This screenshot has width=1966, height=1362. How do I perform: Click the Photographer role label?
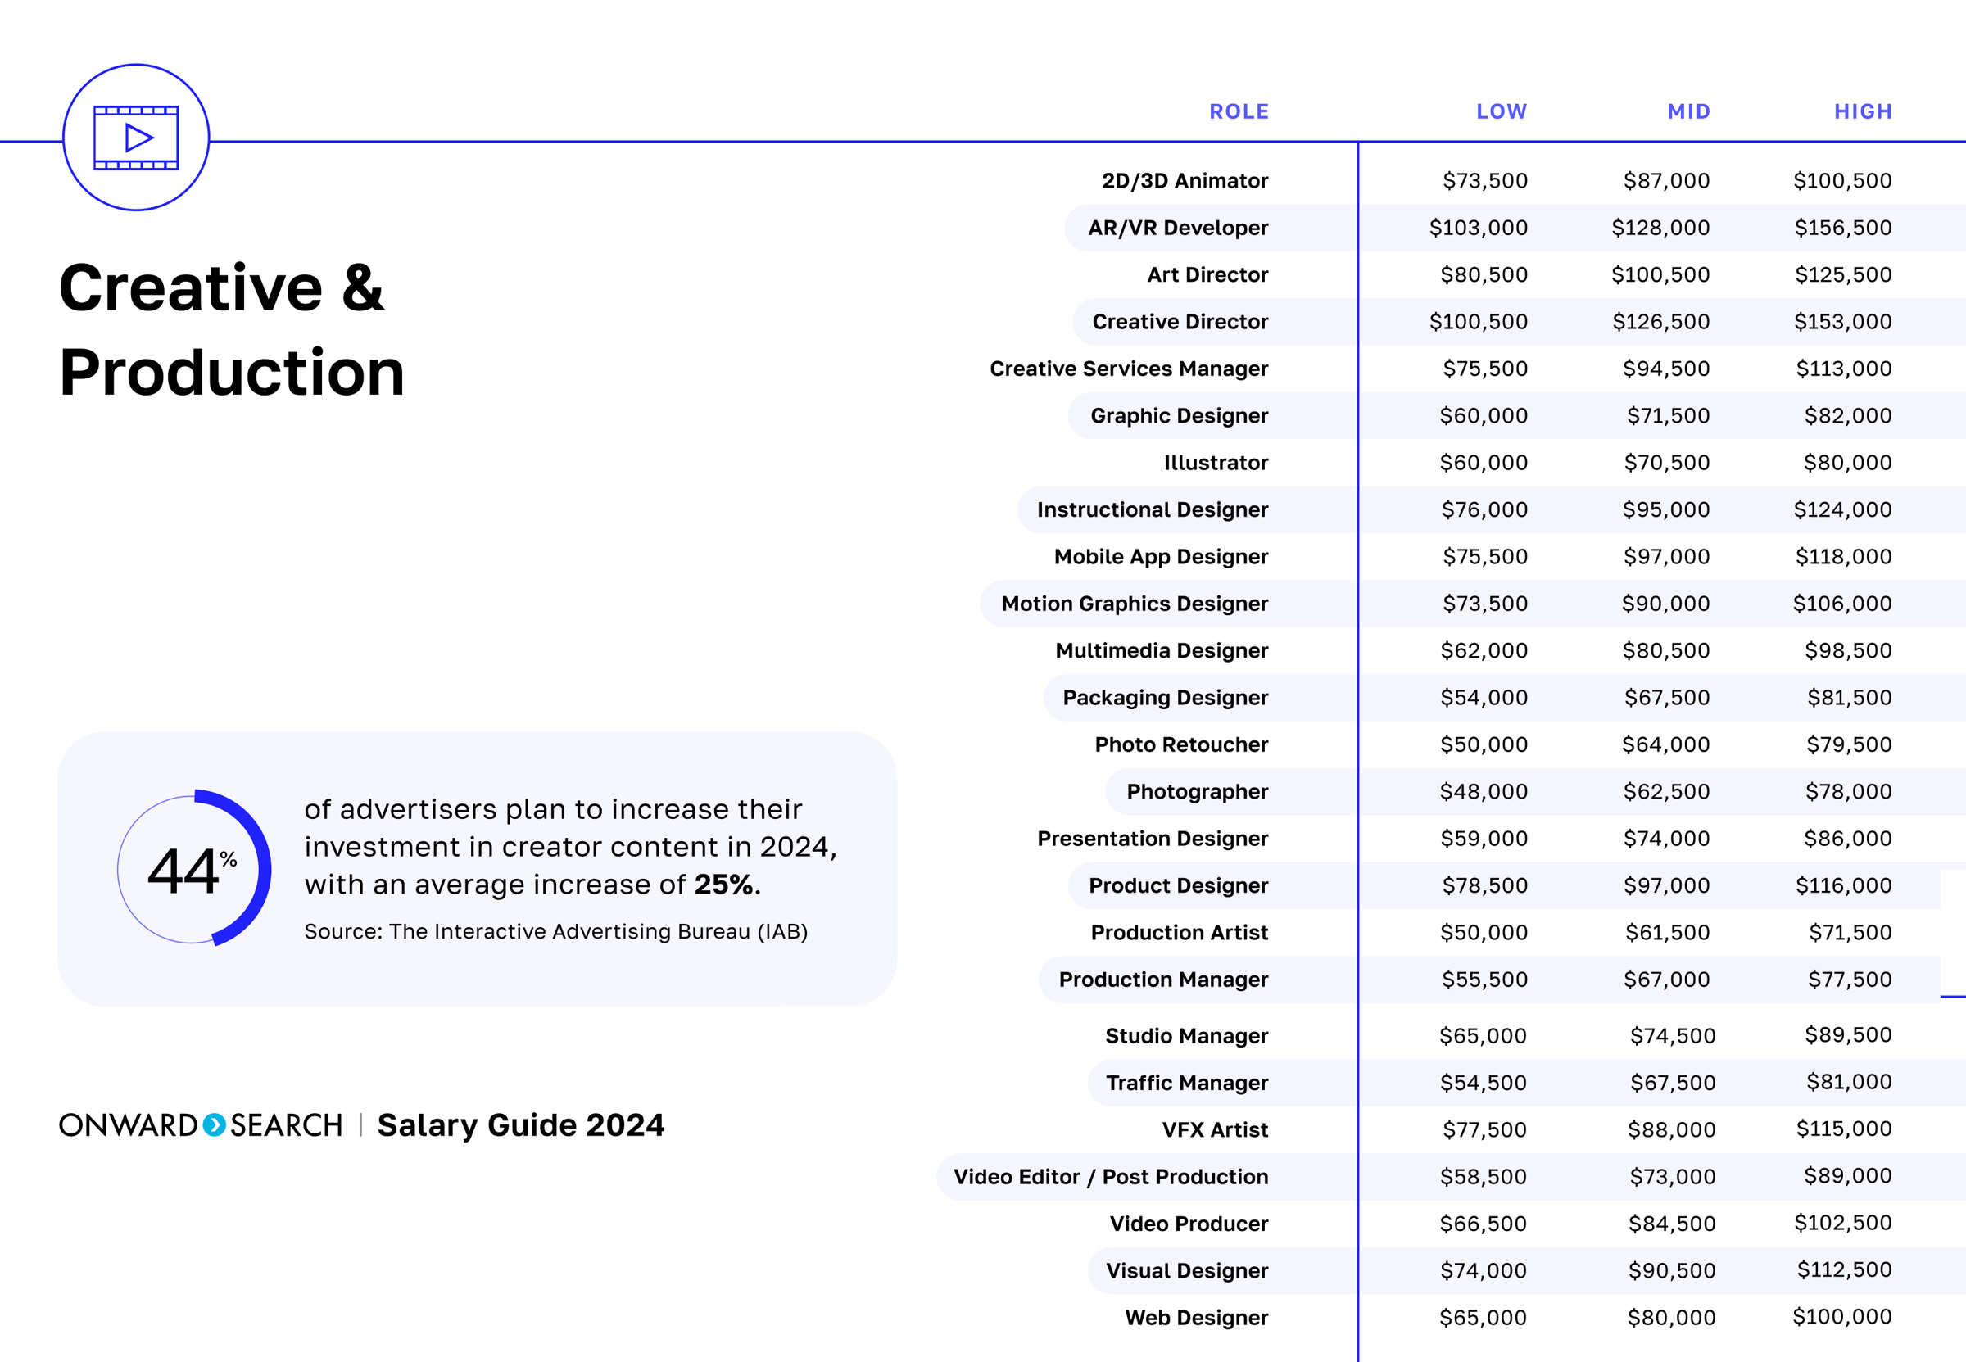click(x=1196, y=791)
